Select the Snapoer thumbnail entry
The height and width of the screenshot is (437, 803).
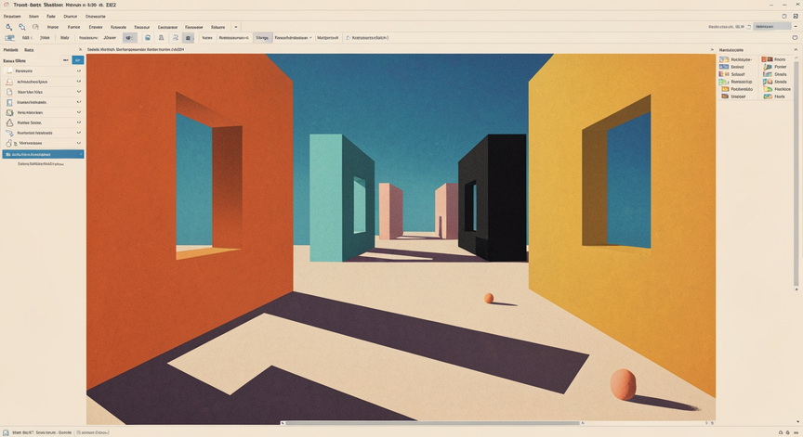733,96
